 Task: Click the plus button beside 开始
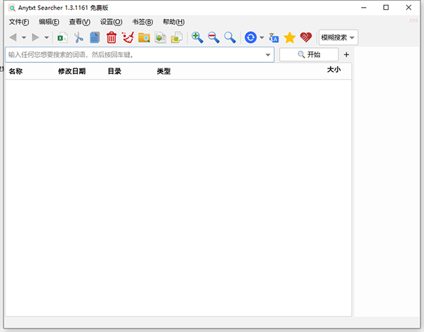pyautogui.click(x=346, y=55)
